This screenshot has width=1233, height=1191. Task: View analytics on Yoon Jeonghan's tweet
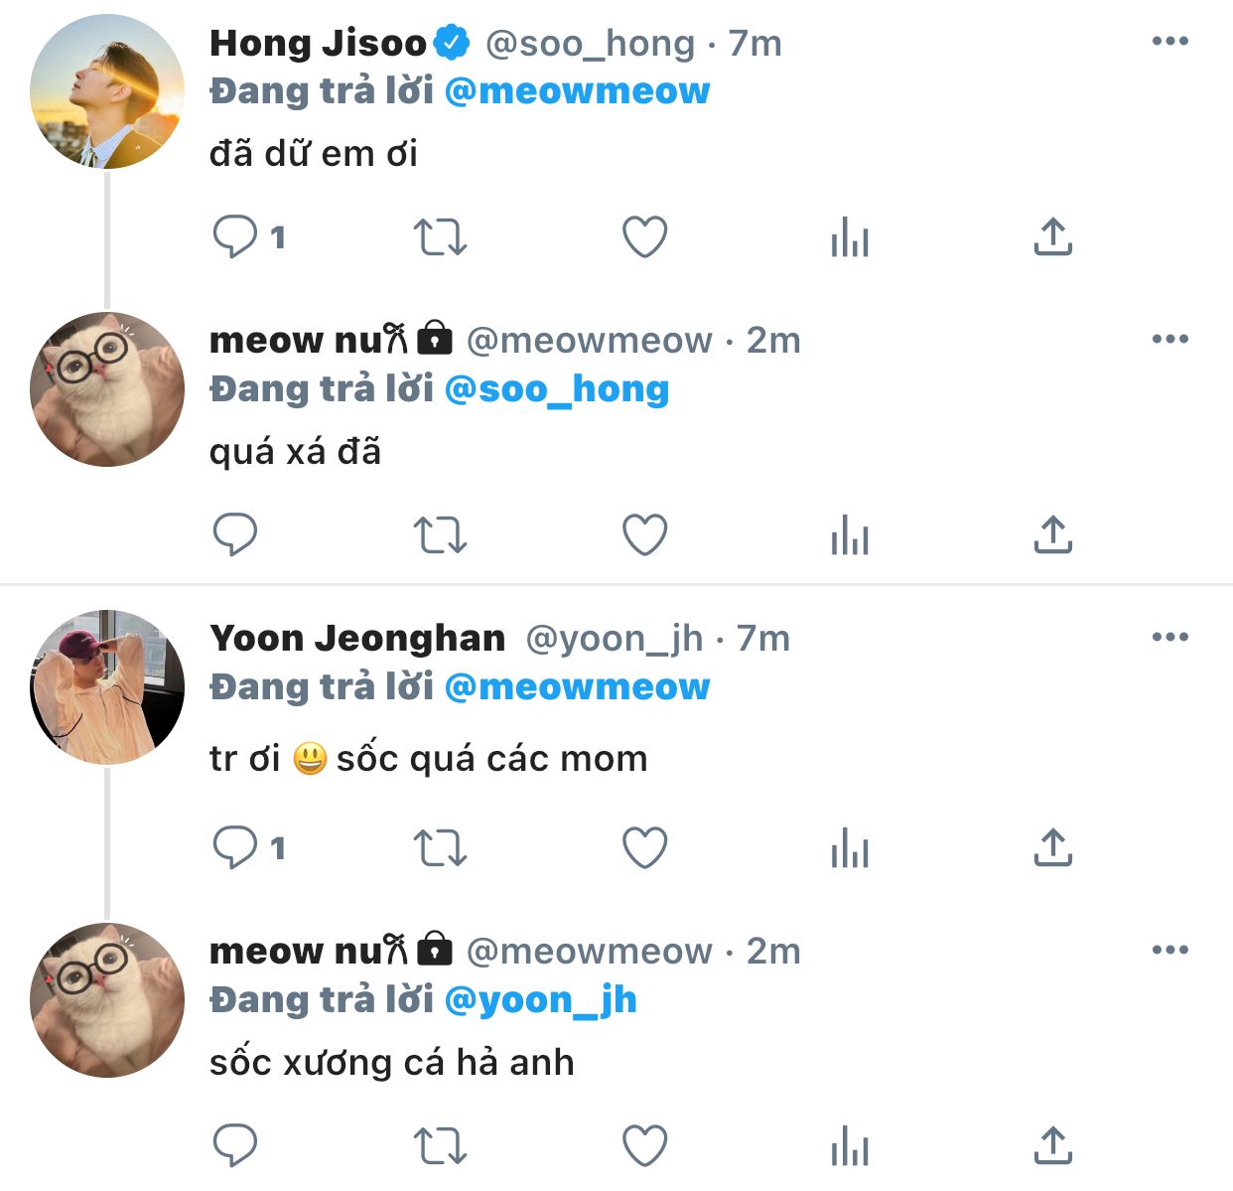850,849
